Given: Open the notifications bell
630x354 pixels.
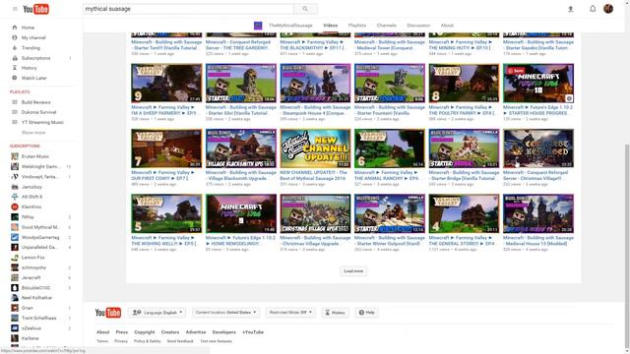Looking at the screenshot, I should click(593, 9).
